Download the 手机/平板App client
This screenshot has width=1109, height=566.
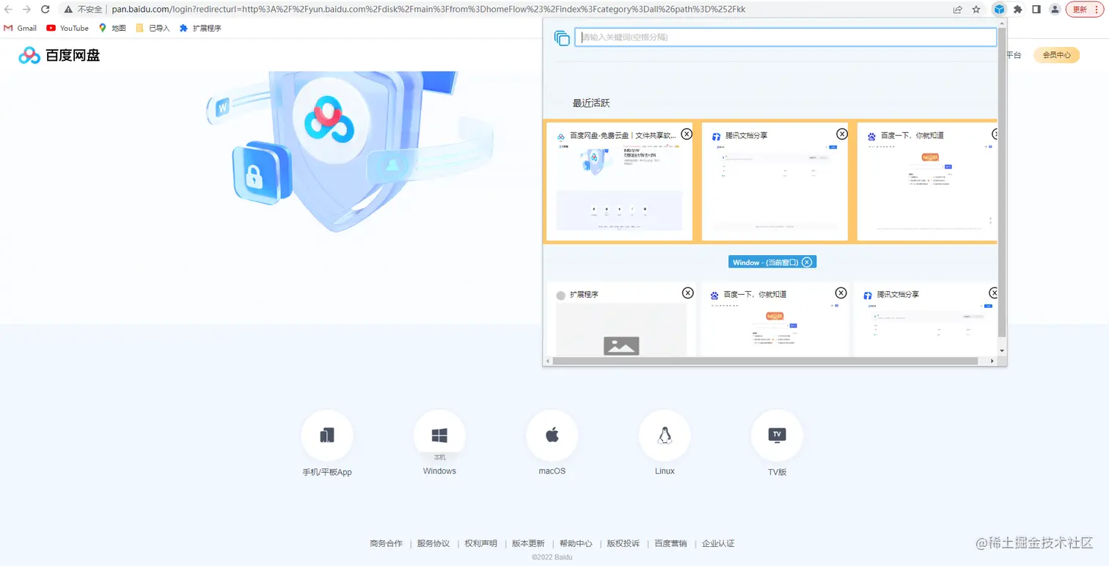[x=327, y=435]
